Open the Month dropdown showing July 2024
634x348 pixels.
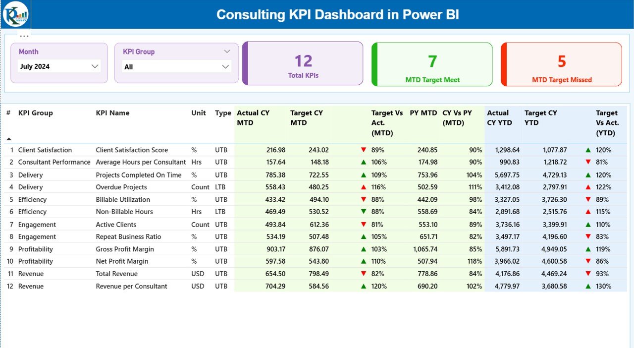tap(59, 66)
